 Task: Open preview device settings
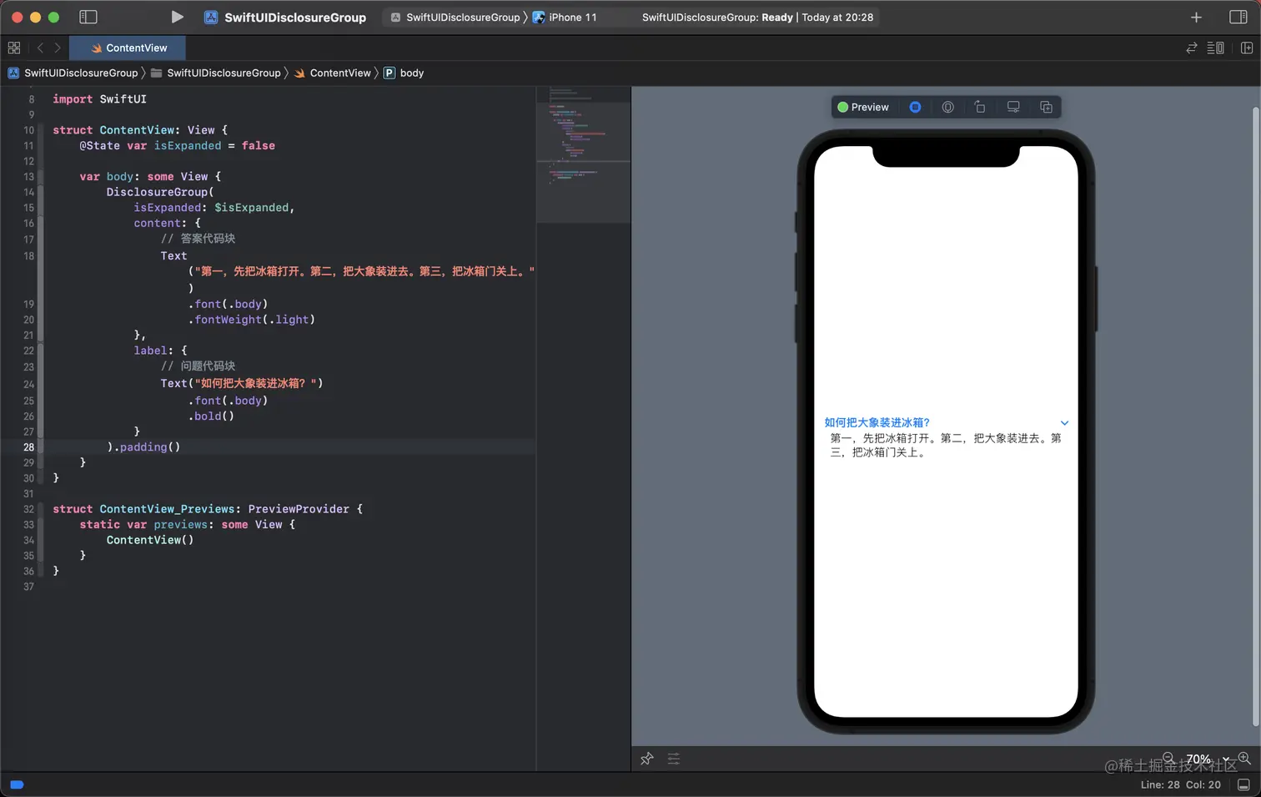(x=1013, y=107)
